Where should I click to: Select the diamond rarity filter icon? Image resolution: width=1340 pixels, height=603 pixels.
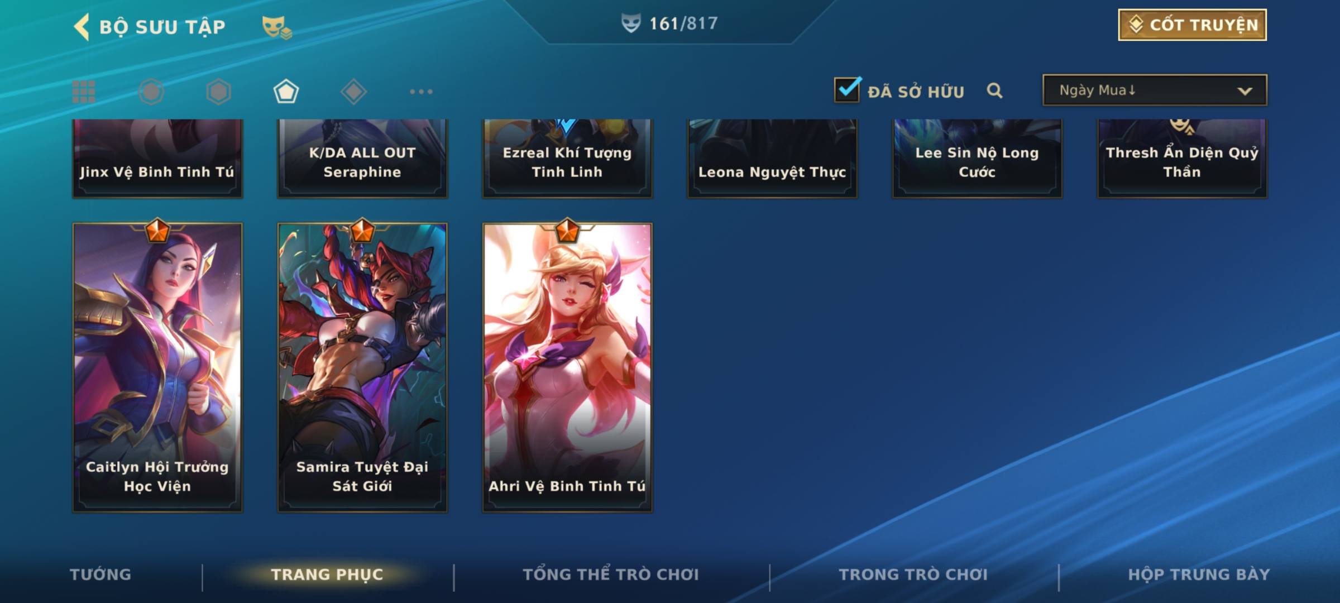(x=353, y=92)
